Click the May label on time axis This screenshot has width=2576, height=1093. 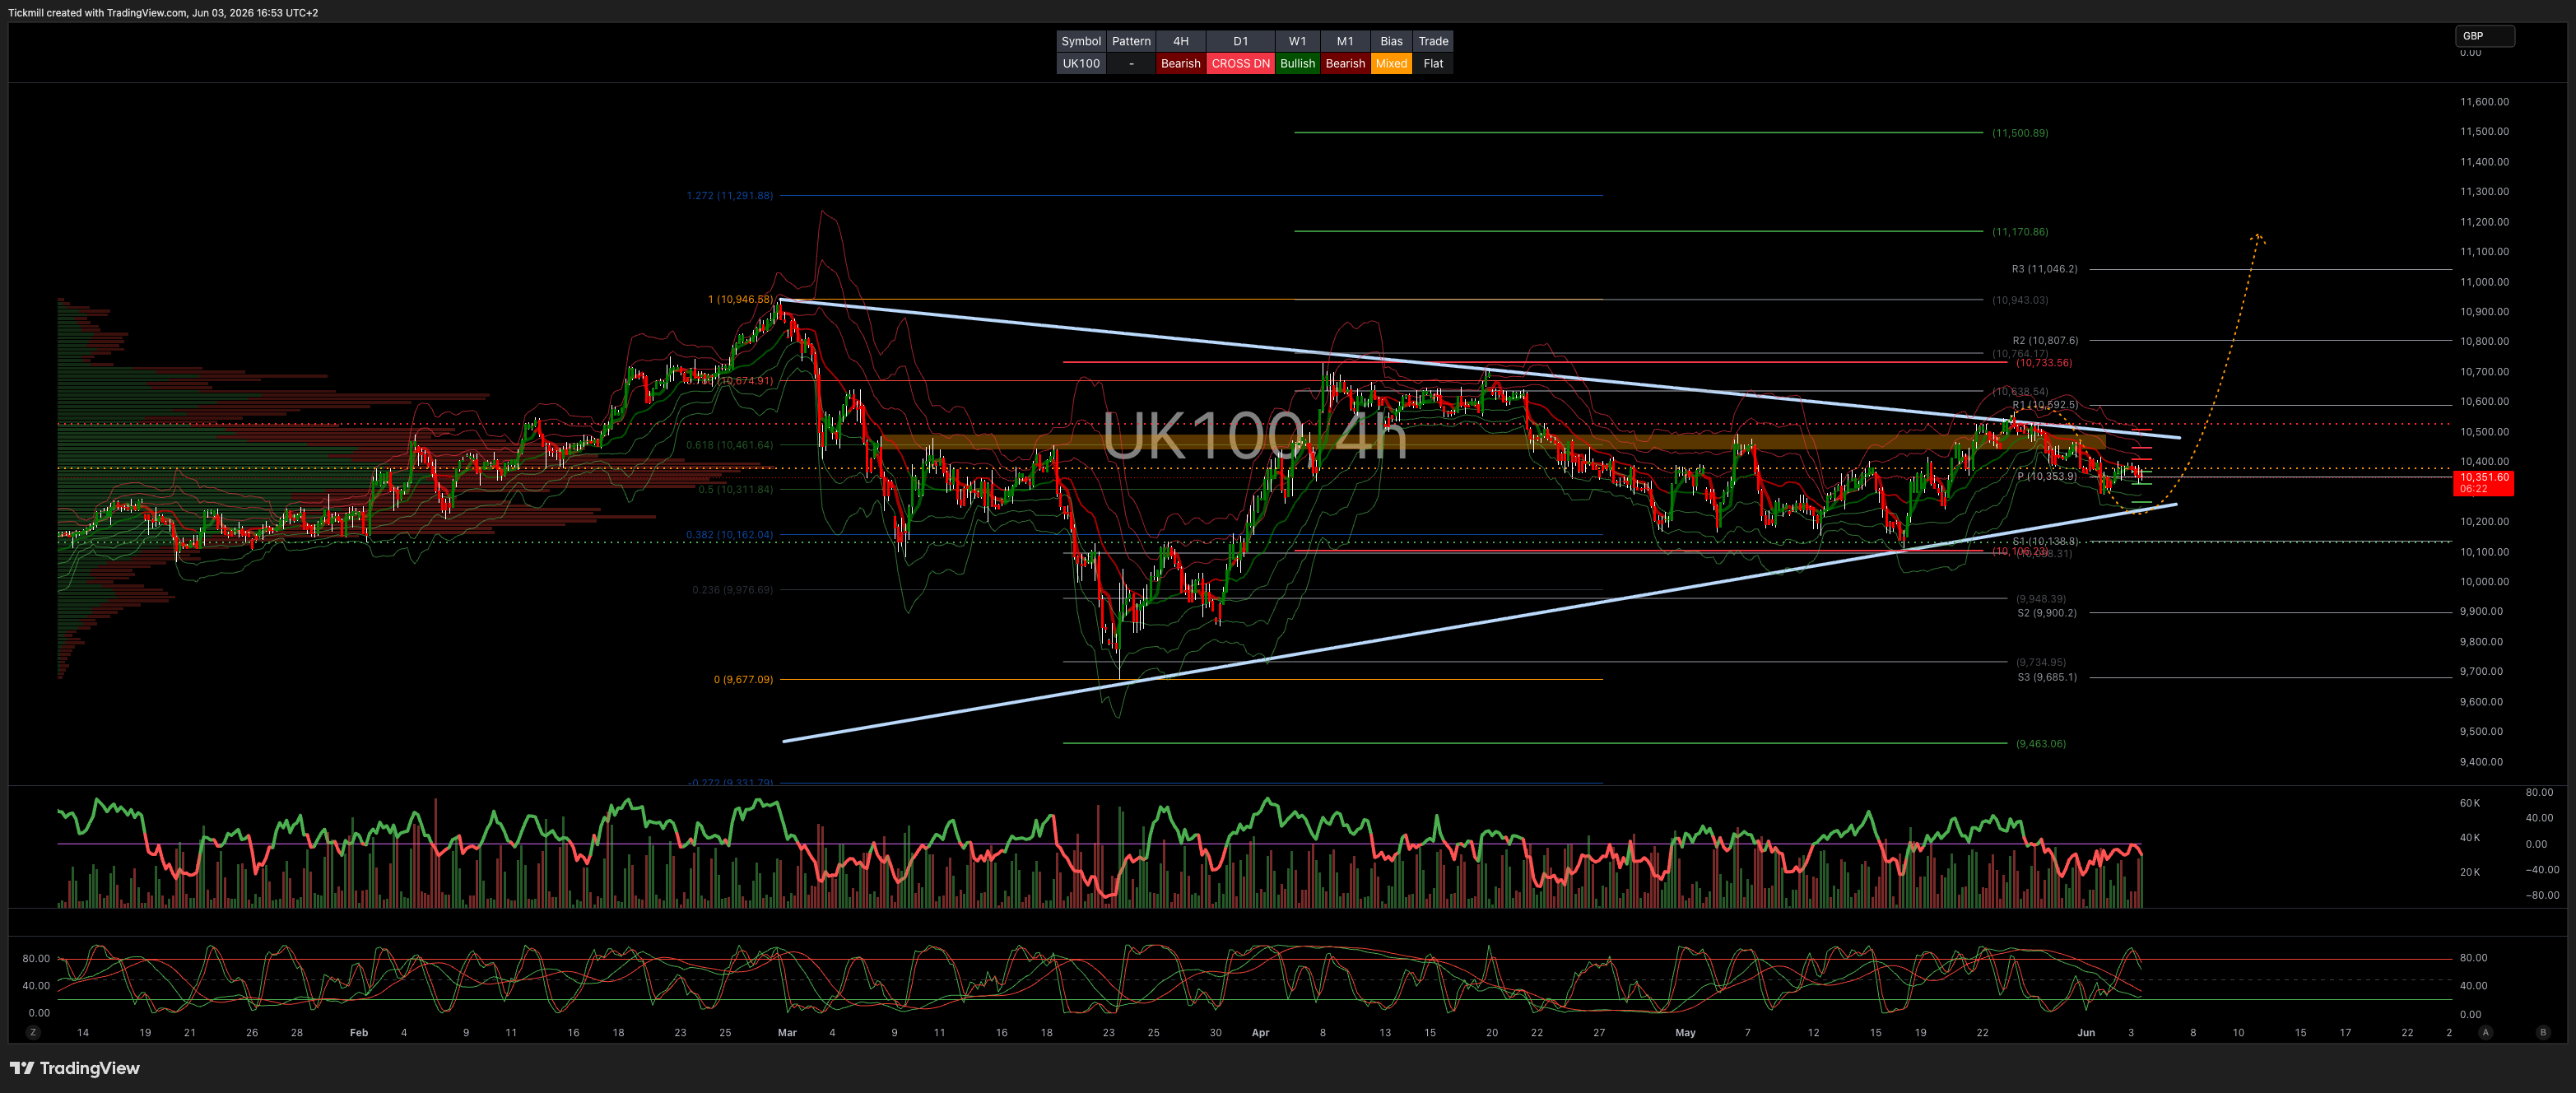(x=1685, y=1032)
